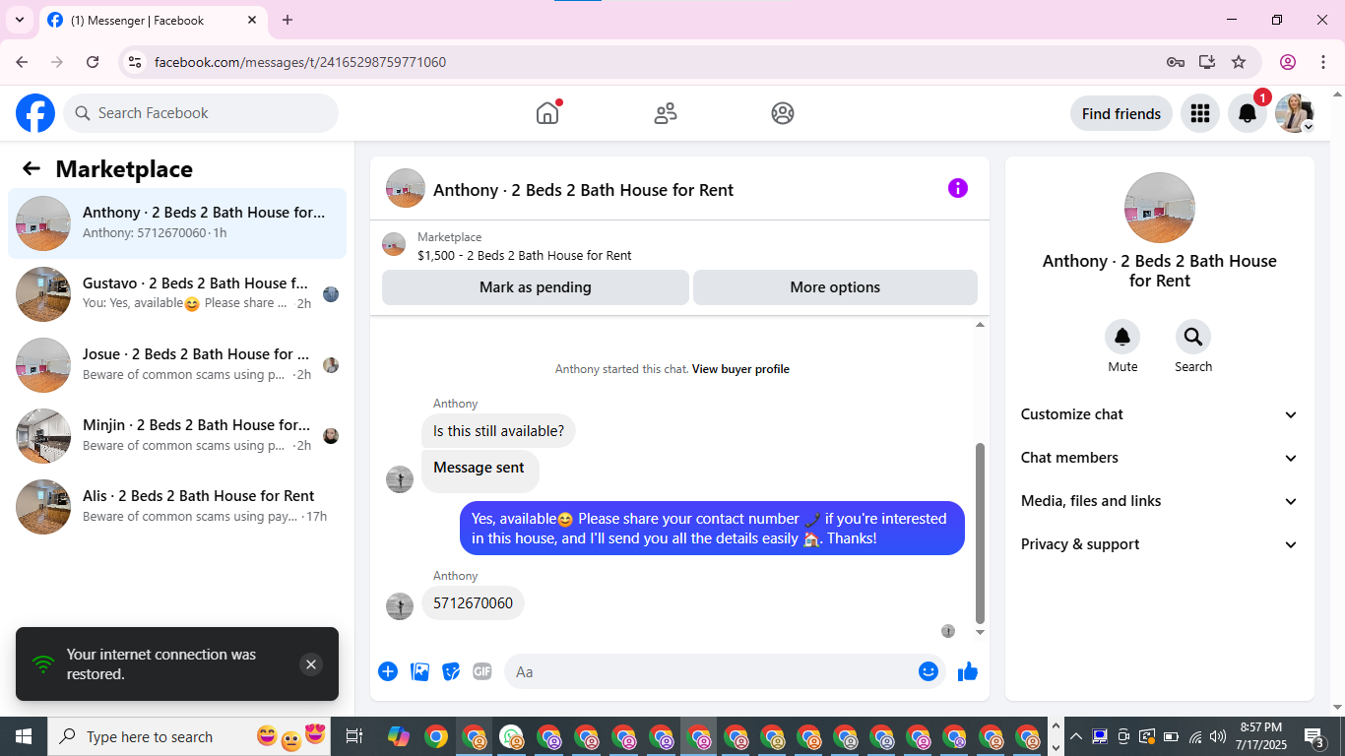Expand Chat members section
The height and width of the screenshot is (756, 1345).
pos(1160,458)
